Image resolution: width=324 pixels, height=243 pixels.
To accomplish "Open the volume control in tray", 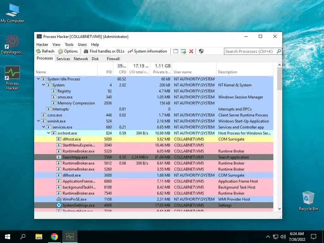I will coord(283,237).
